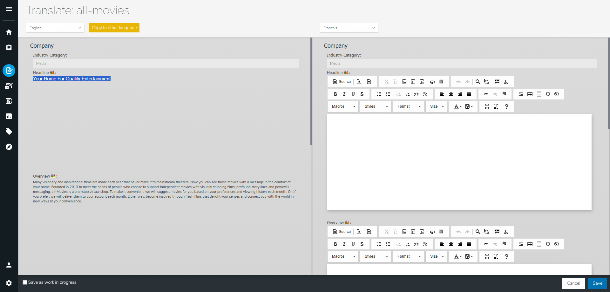The height and width of the screenshot is (292, 610).
Task: Insert table in the Headline editor
Action: click(530, 94)
